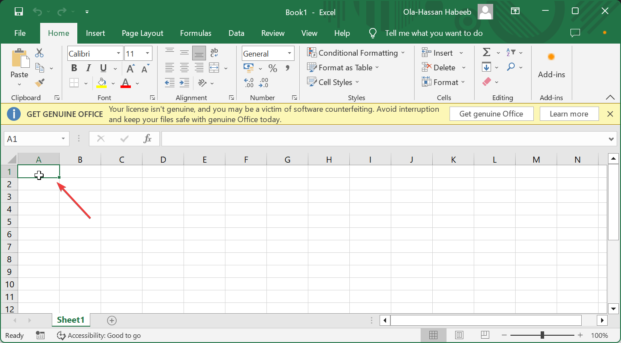This screenshot has height=343, width=621.
Task: Switch to the Data tab
Action: click(236, 33)
